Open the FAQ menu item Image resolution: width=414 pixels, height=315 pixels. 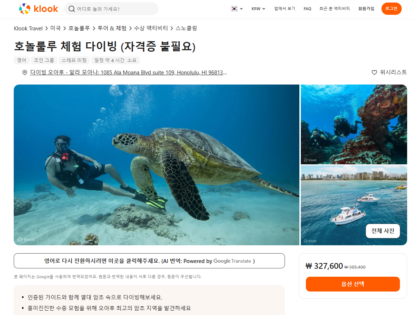[307, 9]
